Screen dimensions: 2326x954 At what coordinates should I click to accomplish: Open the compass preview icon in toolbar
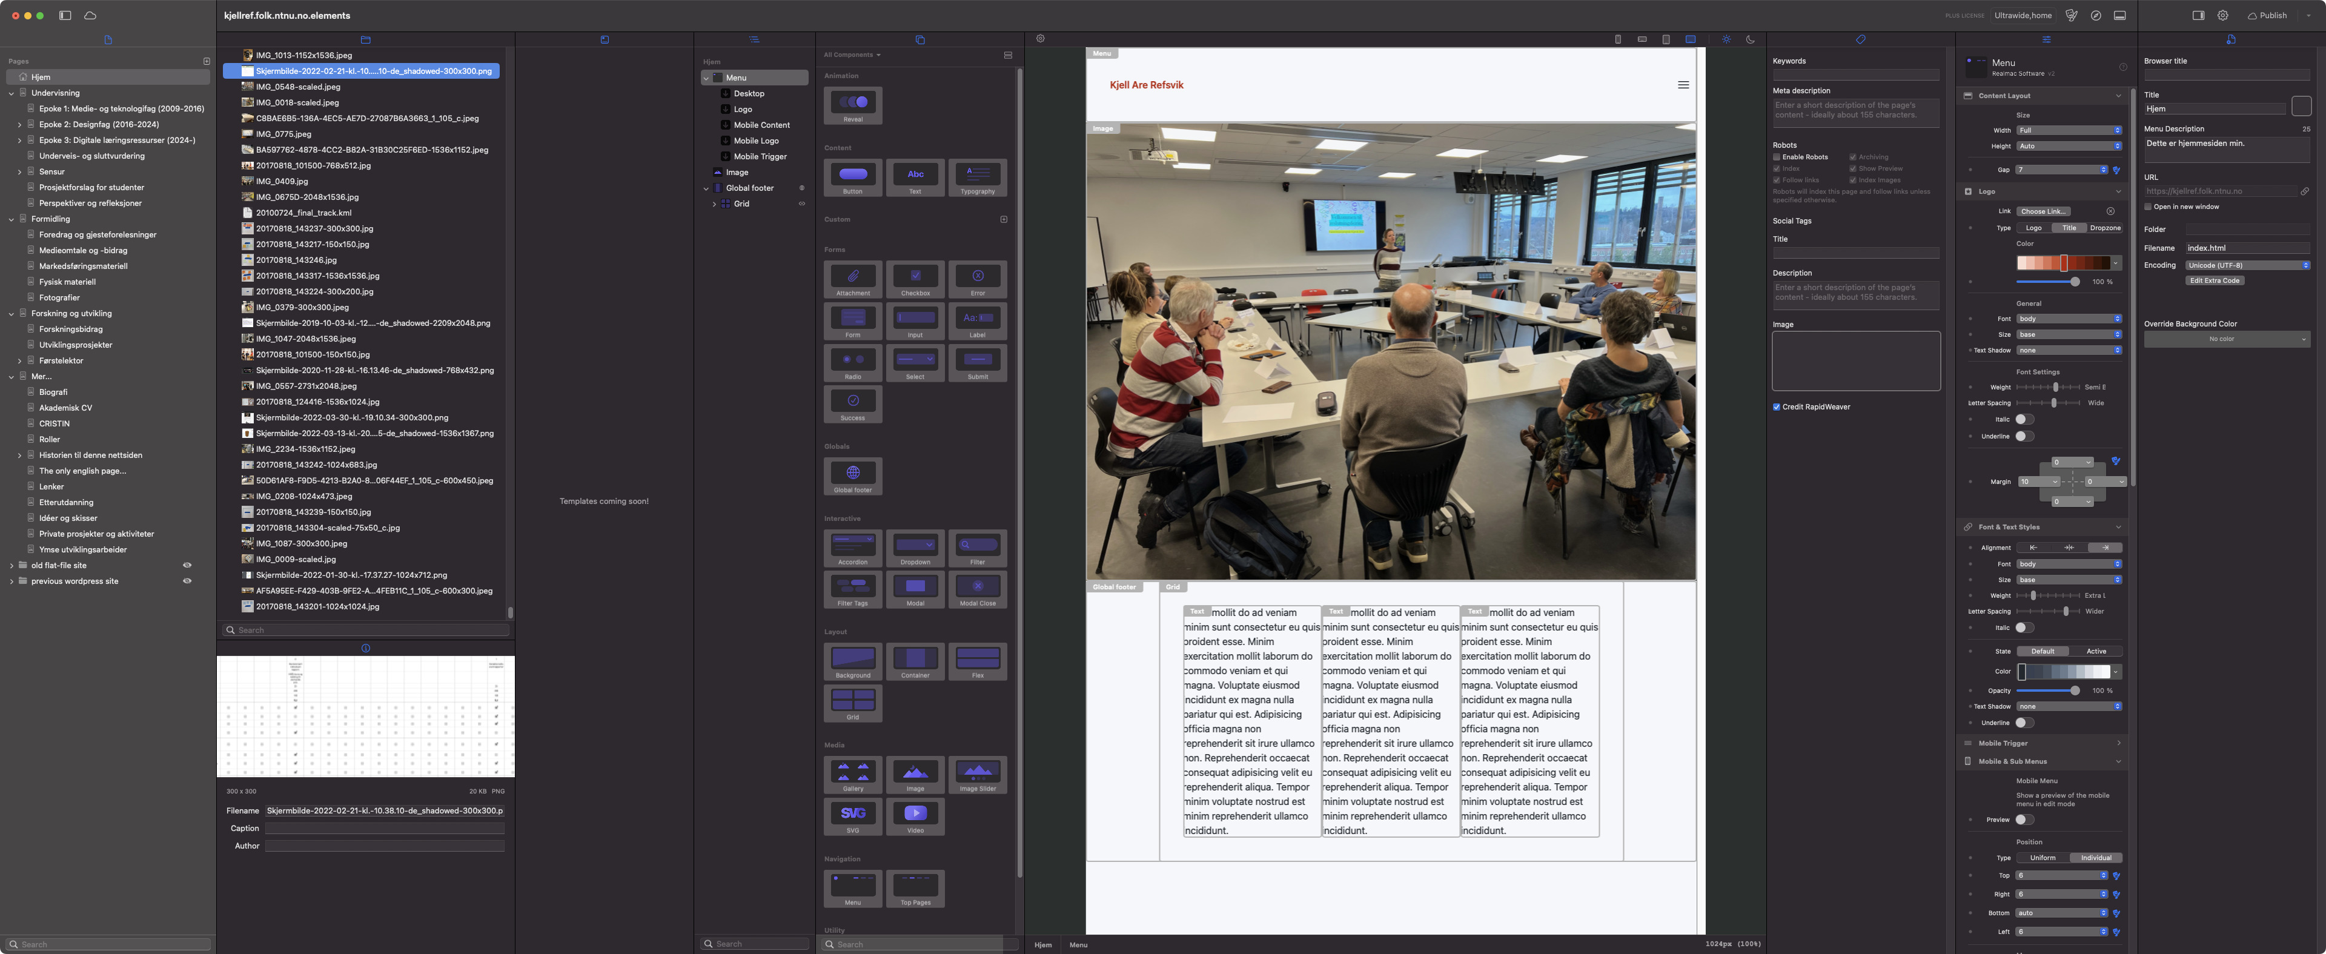click(x=2096, y=15)
